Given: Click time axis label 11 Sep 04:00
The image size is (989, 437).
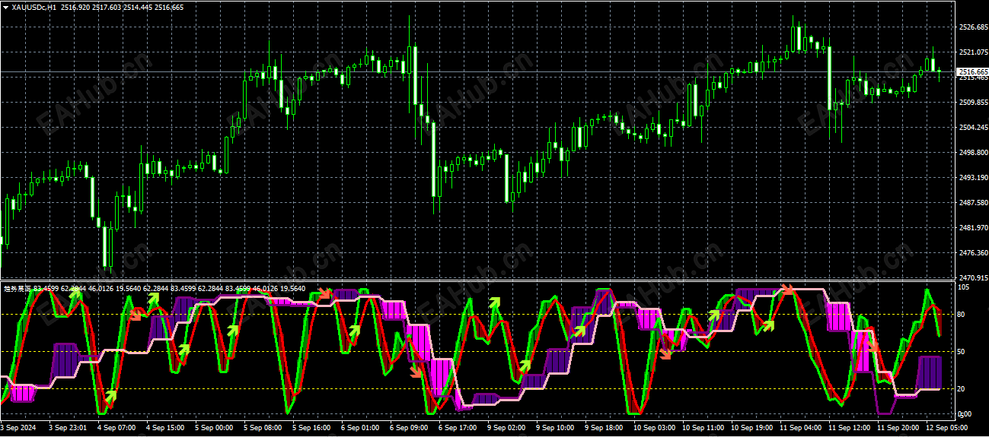Looking at the screenshot, I should 801,428.
